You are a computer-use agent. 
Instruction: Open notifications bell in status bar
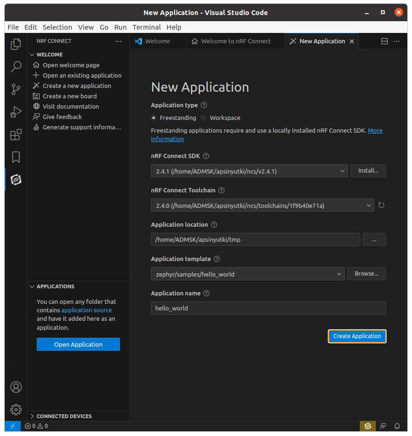397,426
